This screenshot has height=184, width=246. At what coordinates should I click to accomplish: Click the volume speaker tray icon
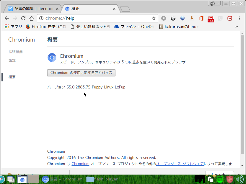pyautogui.click(x=240, y=179)
